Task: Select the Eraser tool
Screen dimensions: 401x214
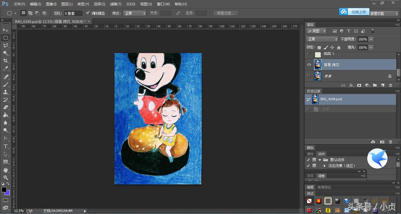Action: [5, 107]
